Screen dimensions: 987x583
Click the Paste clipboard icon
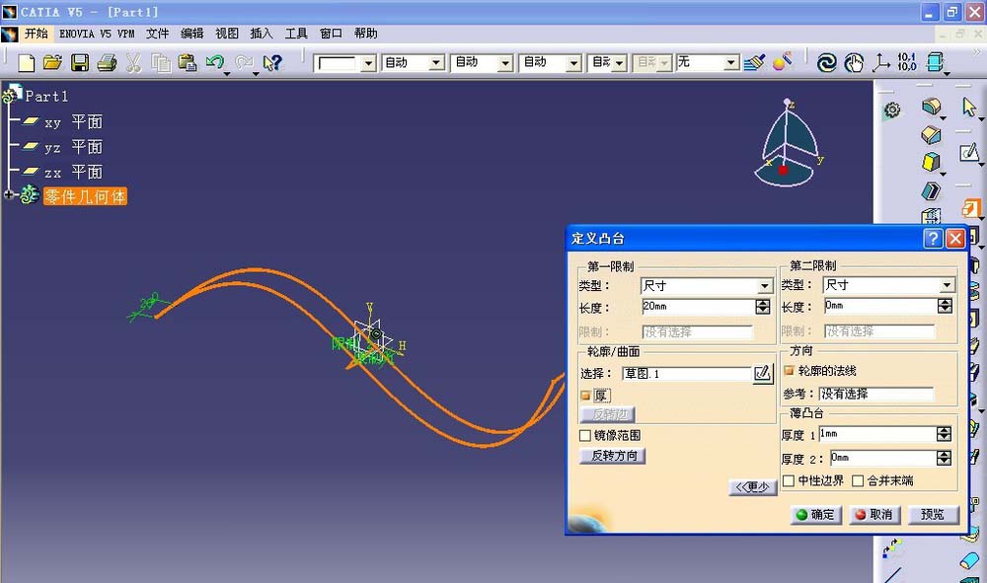coord(188,62)
